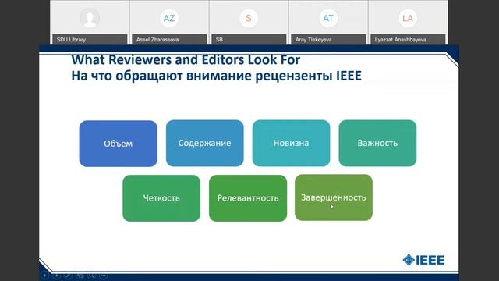Open the see-all-slides control
Viewport: 499px width, 281px height.
(x=80, y=275)
